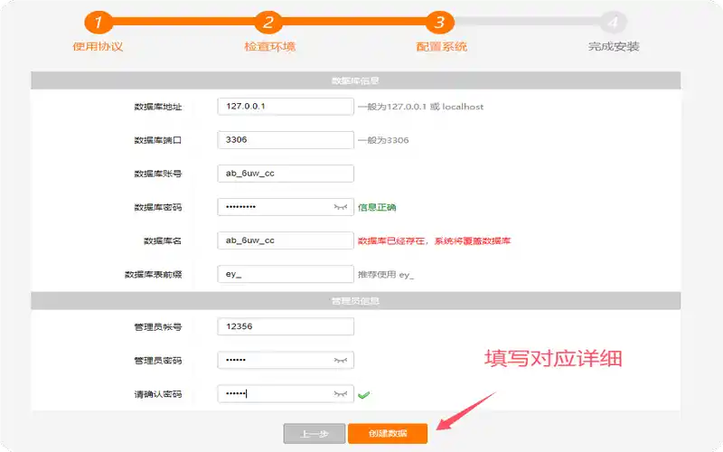Focus the database port field 3306
The height and width of the screenshot is (452, 723).
[x=286, y=140]
